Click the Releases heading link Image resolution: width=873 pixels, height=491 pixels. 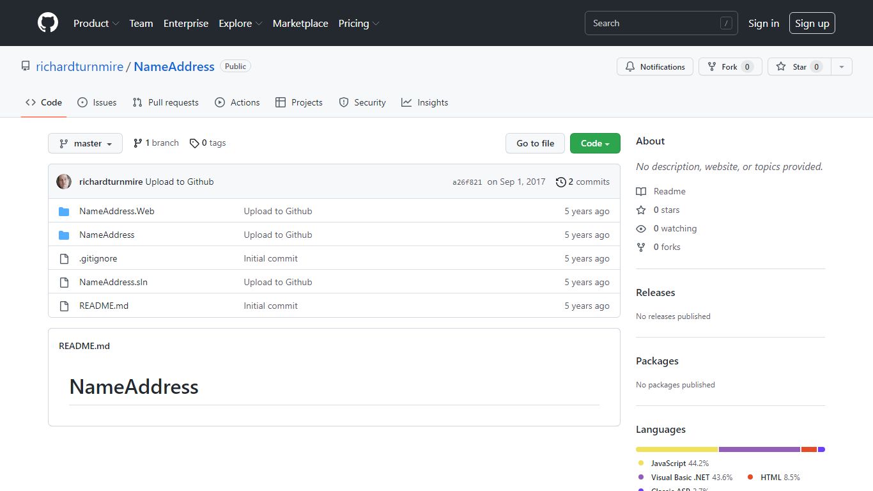(x=656, y=292)
